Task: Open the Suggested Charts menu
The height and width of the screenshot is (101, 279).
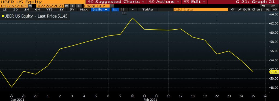Action: (116, 2)
